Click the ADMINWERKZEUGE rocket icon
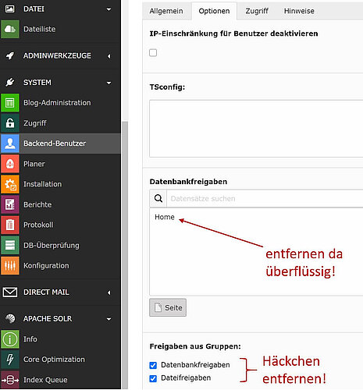Image resolution: width=363 pixels, height=390 pixels. [x=10, y=55]
